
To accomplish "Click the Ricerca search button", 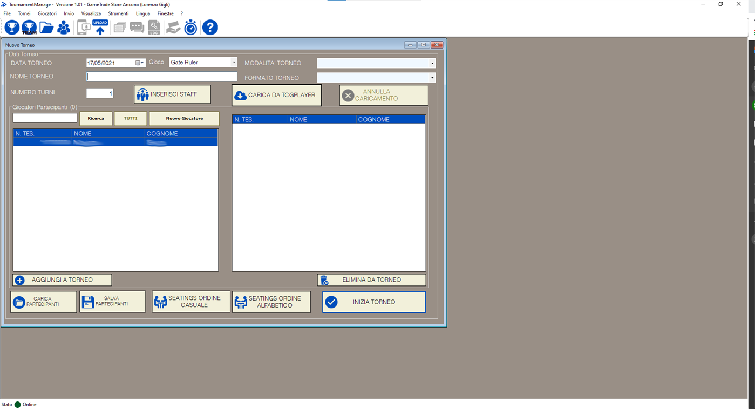I will [96, 118].
